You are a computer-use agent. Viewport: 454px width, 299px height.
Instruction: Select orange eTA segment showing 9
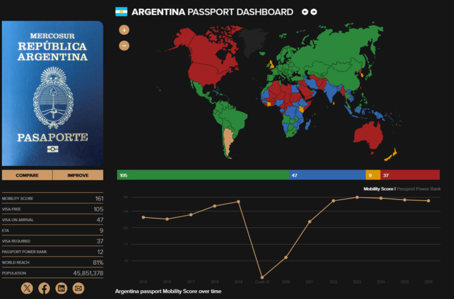[x=373, y=175]
